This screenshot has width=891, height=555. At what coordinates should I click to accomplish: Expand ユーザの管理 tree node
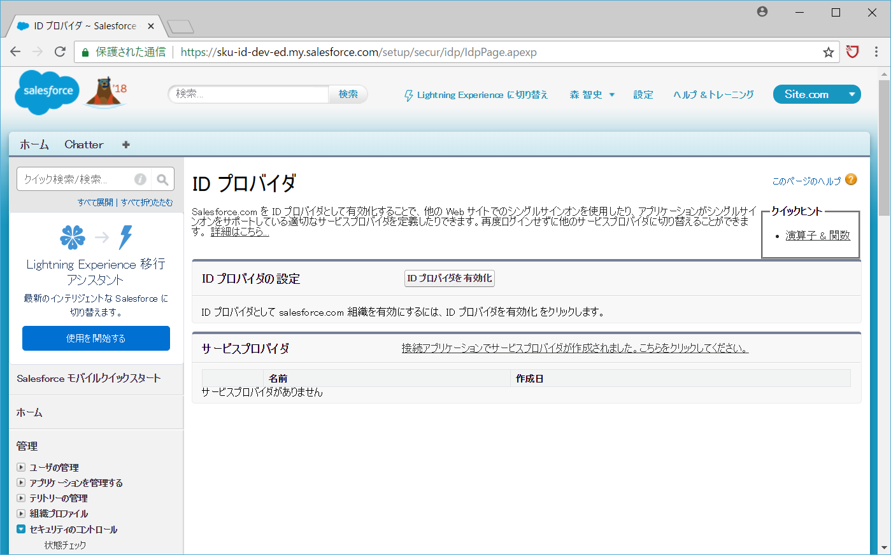[x=21, y=467]
